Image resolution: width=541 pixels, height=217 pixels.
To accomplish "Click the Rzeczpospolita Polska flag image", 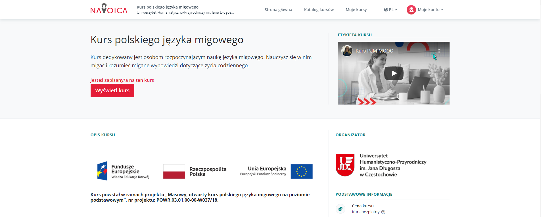I will click(x=174, y=171).
